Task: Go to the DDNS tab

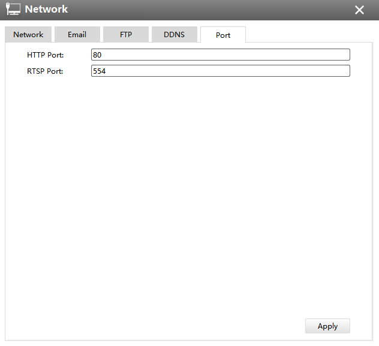Action: (174, 35)
